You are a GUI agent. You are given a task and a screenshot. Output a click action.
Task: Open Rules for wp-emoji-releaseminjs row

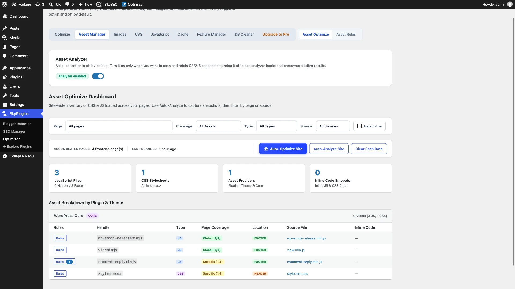(x=60, y=238)
